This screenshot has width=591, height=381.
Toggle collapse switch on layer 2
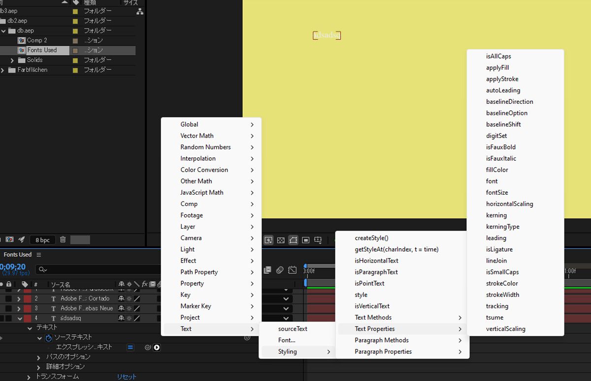tap(129, 298)
